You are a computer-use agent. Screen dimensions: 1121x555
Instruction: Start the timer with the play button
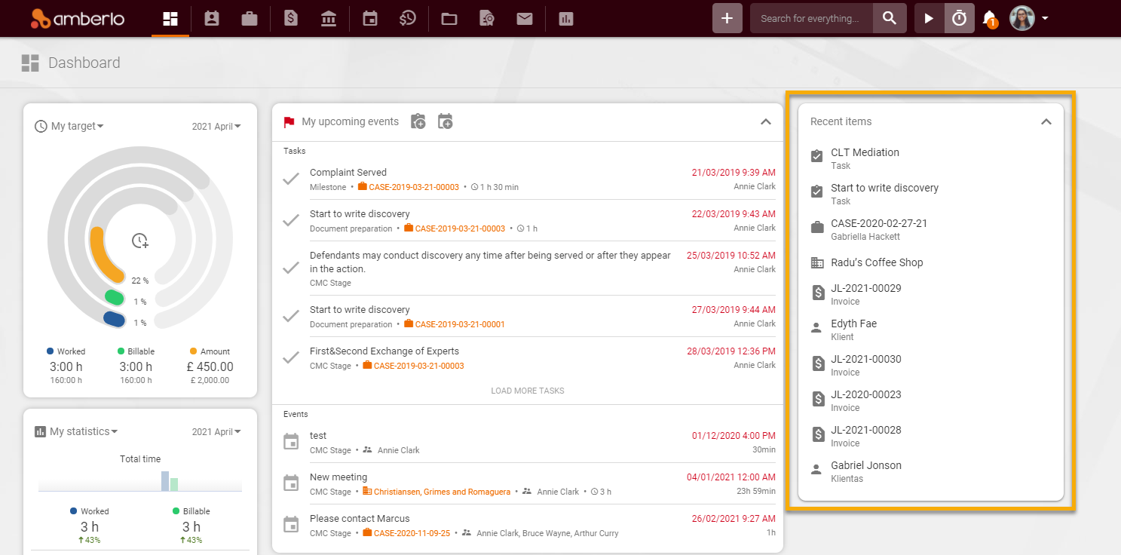[x=930, y=18]
